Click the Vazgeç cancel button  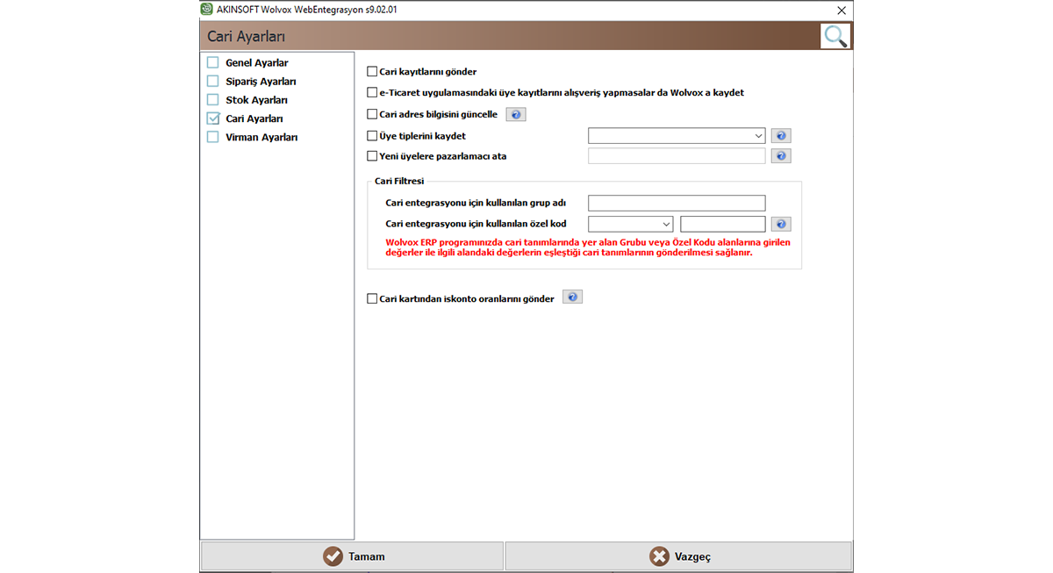pos(678,556)
